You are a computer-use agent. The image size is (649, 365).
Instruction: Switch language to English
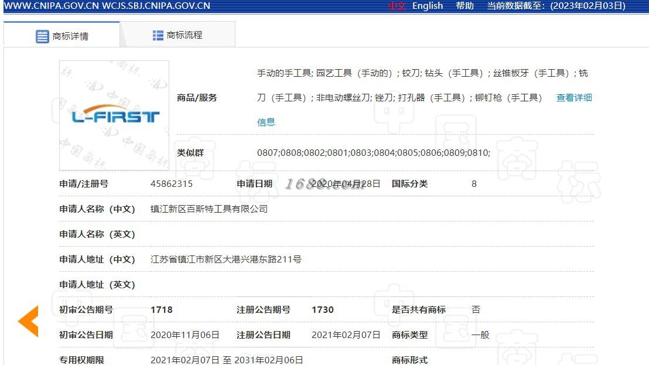pyautogui.click(x=428, y=6)
